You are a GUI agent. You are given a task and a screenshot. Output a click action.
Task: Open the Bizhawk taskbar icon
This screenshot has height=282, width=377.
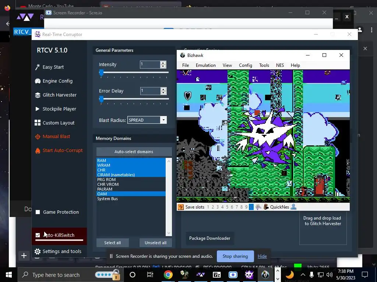pos(265,275)
